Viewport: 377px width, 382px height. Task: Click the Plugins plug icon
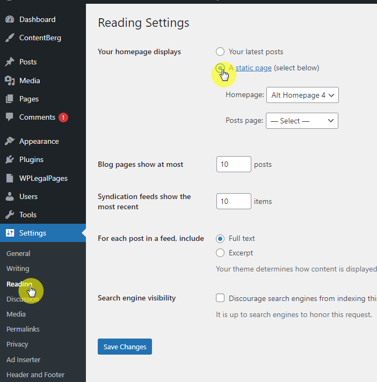(10, 159)
